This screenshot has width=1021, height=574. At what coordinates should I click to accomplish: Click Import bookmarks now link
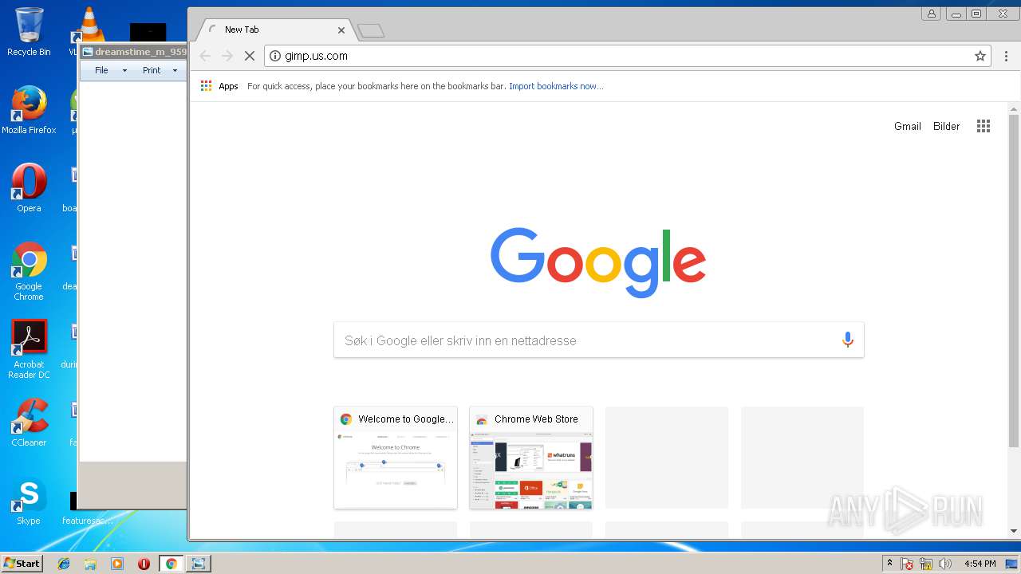point(556,86)
